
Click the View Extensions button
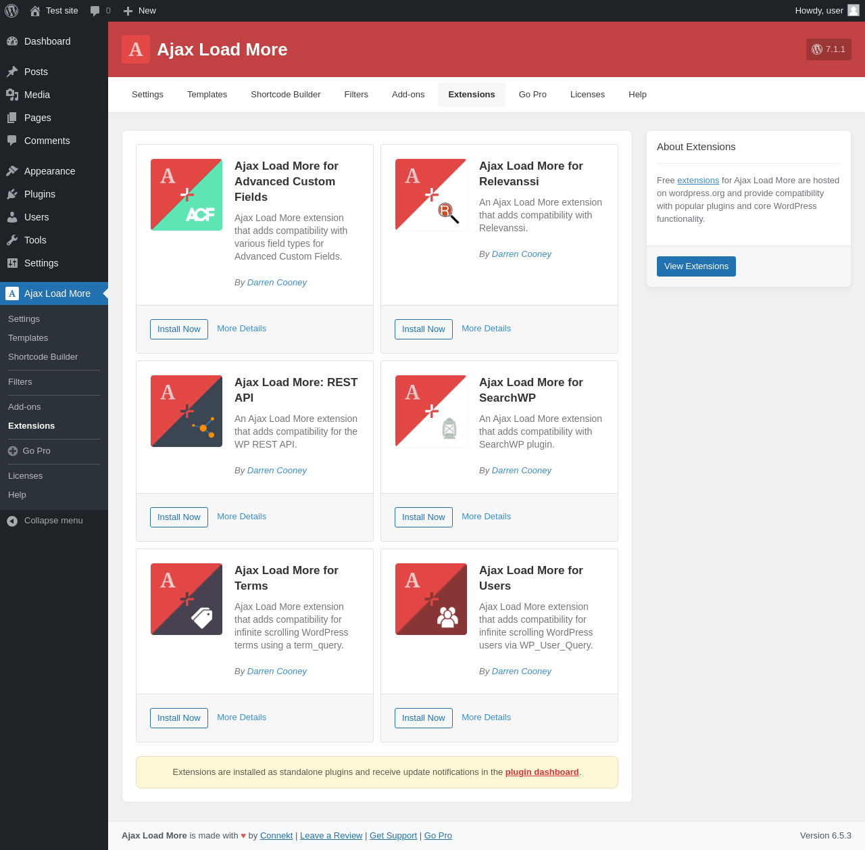tap(696, 266)
